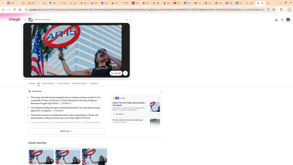The image size is (293, 165).
Task: Click the browser forward arrow
Action: [9, 9]
